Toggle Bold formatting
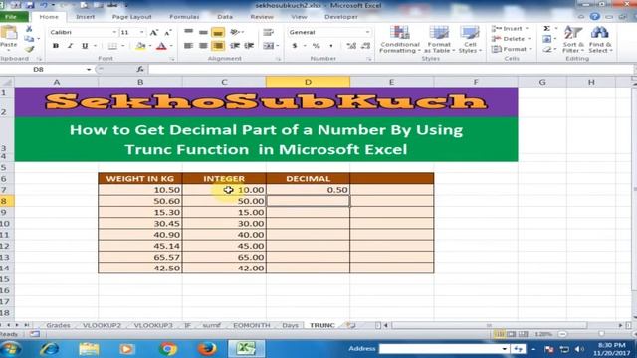Screen dimensions: 637x358 pos(56,46)
